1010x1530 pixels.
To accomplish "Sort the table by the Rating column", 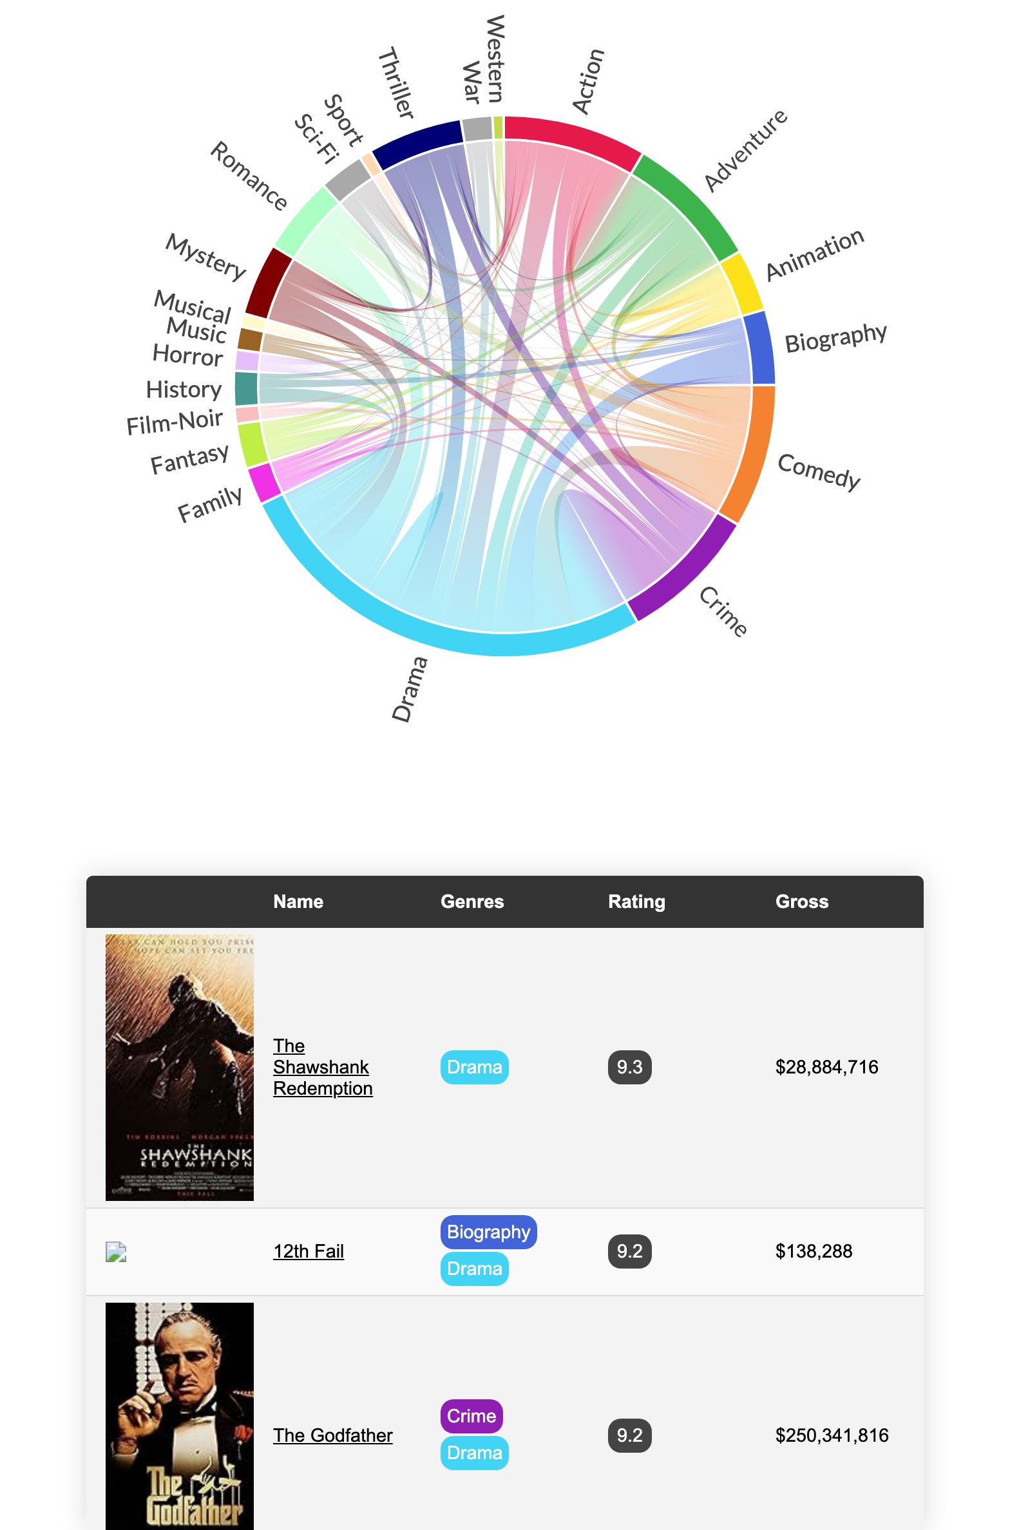I will tap(636, 902).
